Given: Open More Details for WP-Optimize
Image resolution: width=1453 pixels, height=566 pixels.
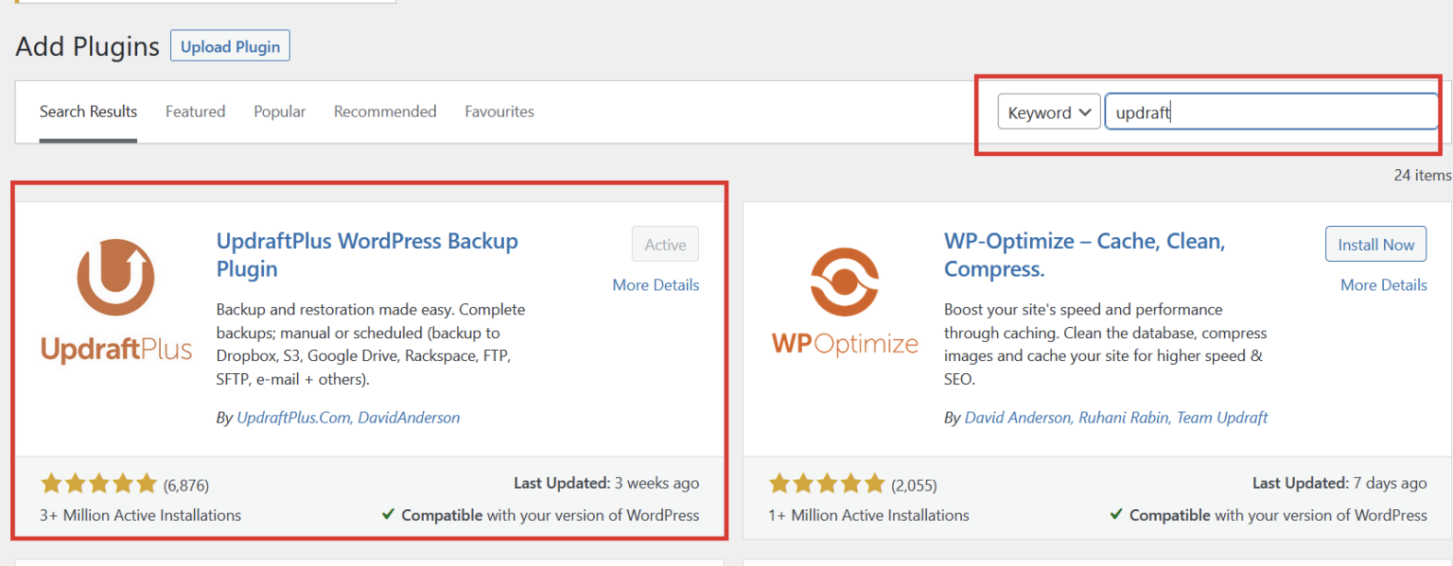Looking at the screenshot, I should 1384,284.
